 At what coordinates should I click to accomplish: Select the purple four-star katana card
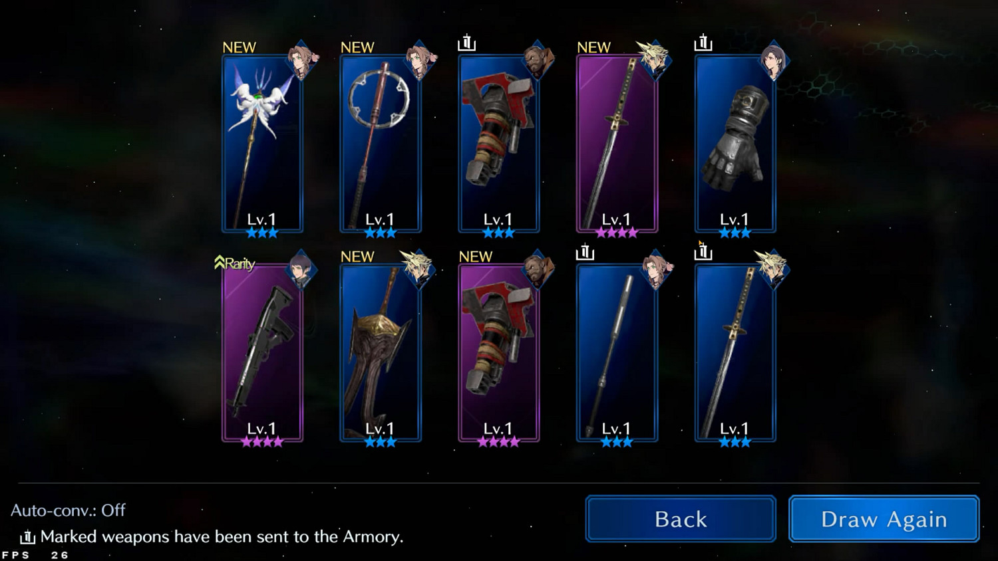tap(617, 144)
